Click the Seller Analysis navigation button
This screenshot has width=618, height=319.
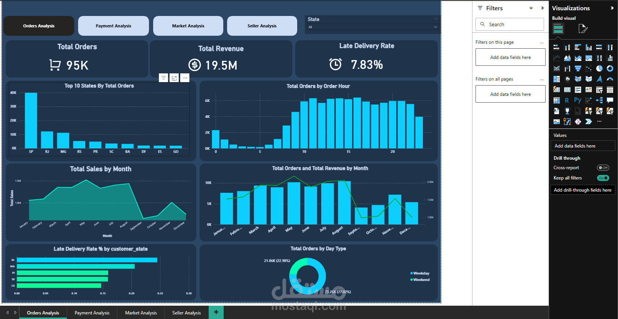tap(262, 26)
